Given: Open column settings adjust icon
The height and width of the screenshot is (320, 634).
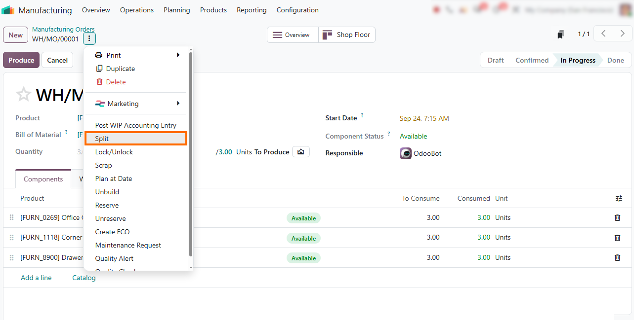Looking at the screenshot, I should (619, 198).
